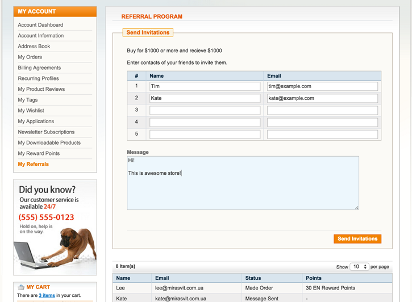Screen dimensions: 412x302
Task: Open the 3 items cart link
Action: [x=47, y=295]
